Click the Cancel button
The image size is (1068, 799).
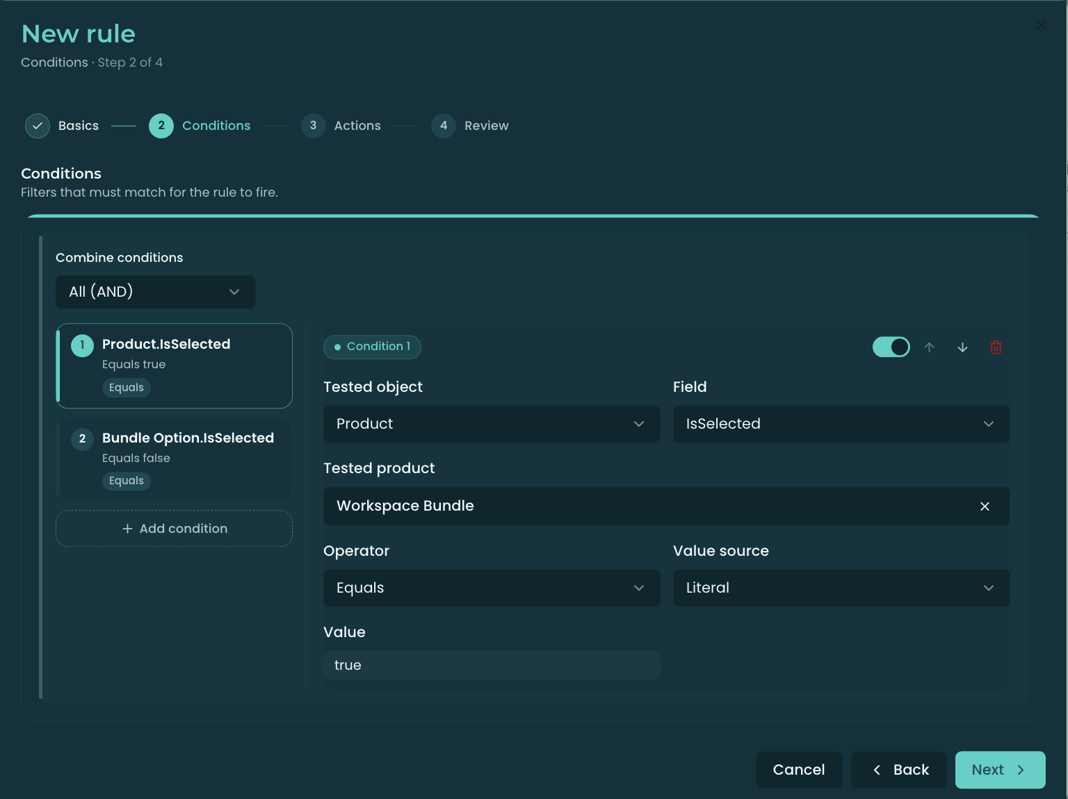[x=799, y=770]
